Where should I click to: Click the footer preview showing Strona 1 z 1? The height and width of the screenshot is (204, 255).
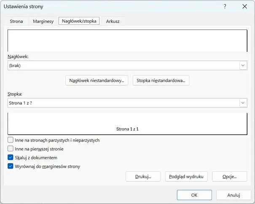127,123
